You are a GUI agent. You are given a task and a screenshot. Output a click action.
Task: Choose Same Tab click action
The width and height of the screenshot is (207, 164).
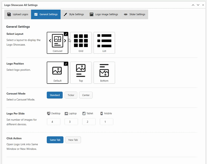55,140
